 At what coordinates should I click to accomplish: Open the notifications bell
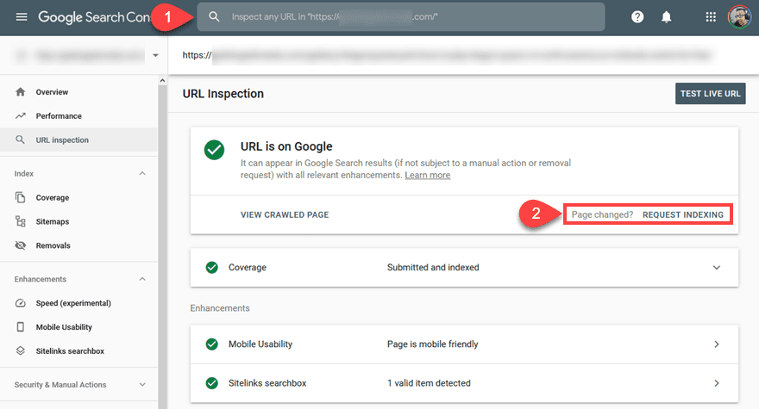[x=666, y=17]
